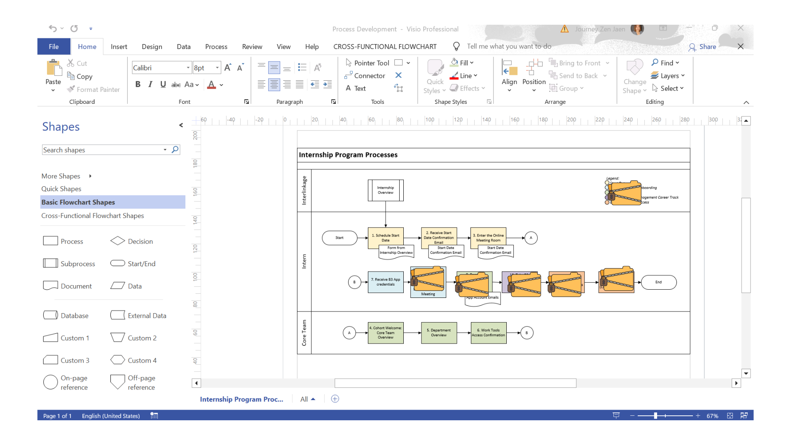This screenshot has height=445, width=791.
Task: Click the search magnifier in Shapes panel
Action: pyautogui.click(x=175, y=150)
